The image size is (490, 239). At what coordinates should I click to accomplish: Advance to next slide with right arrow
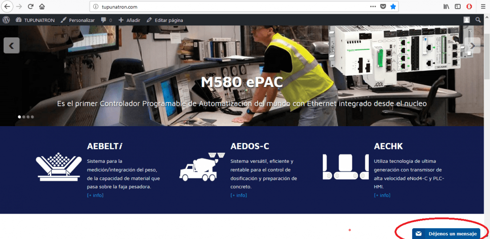[473, 45]
